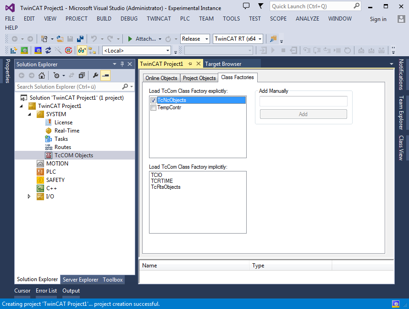Click the Activate Configuration toolbar icon

pos(14,50)
